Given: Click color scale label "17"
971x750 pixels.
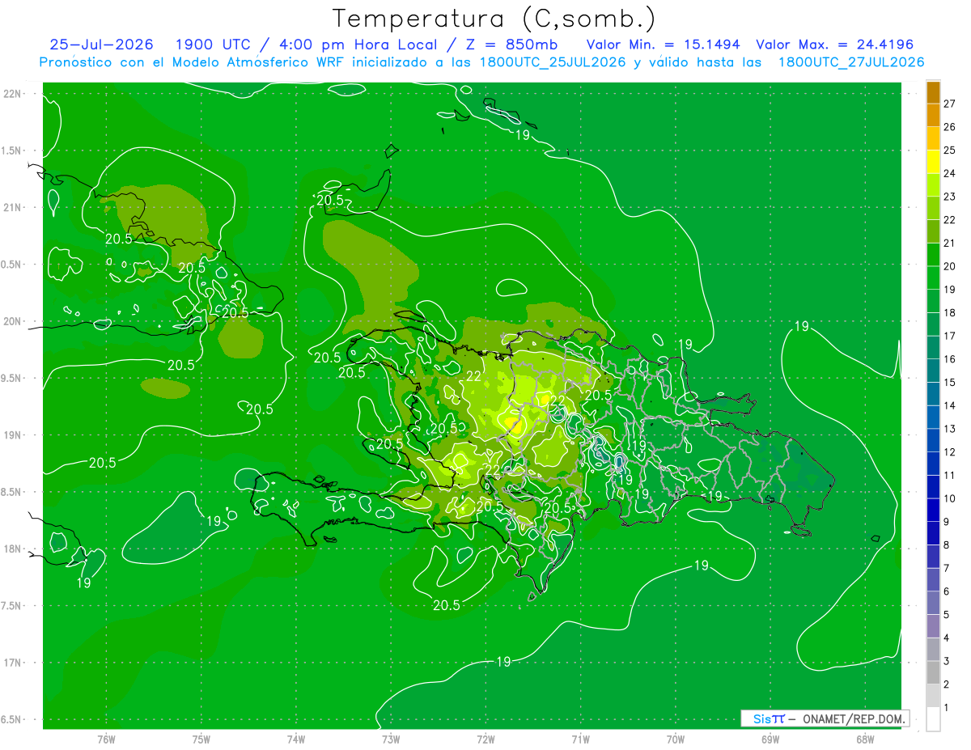Looking at the screenshot, I should pos(950,336).
